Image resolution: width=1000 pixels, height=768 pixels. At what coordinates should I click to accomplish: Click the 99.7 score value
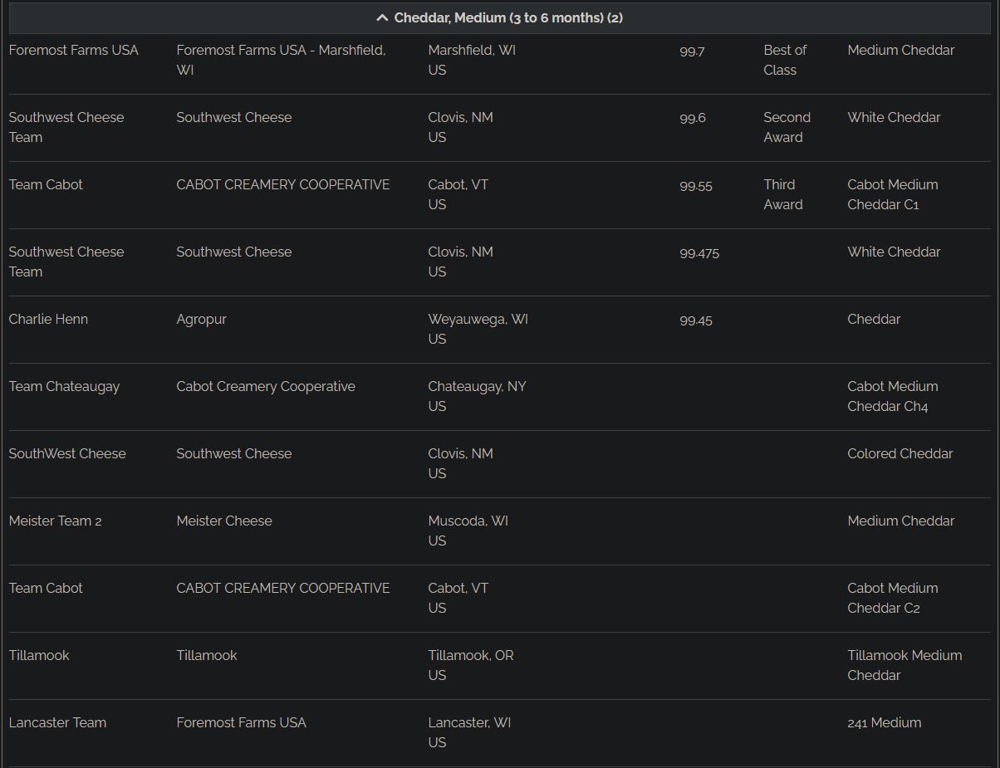(x=692, y=51)
